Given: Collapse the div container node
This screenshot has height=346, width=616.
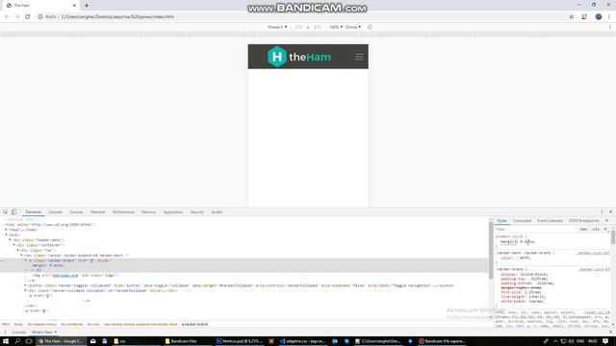Looking at the screenshot, I should coord(14,245).
